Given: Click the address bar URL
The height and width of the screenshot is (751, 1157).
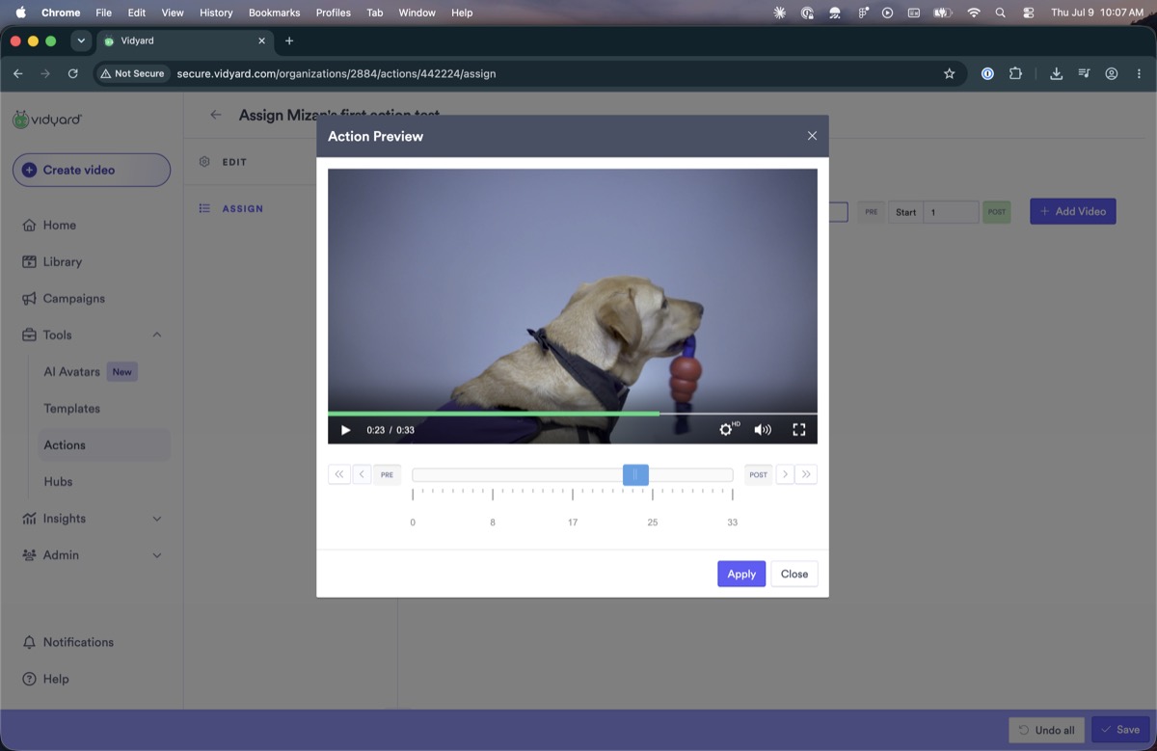Looking at the screenshot, I should 336,73.
